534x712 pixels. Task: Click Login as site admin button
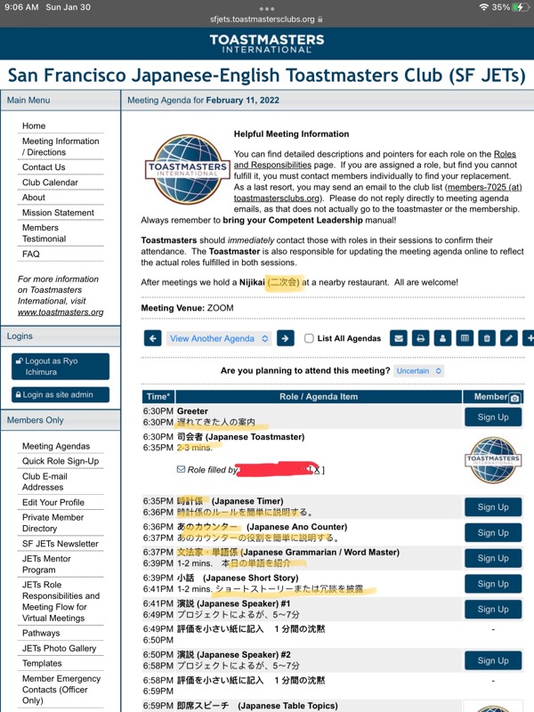61,394
